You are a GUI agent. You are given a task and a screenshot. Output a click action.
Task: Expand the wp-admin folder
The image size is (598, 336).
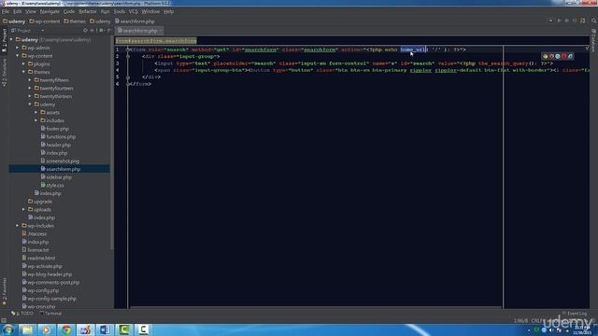pos(18,48)
